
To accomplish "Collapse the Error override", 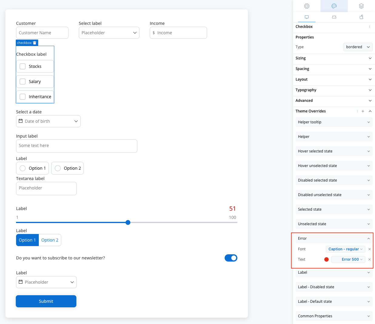I will [334, 239].
